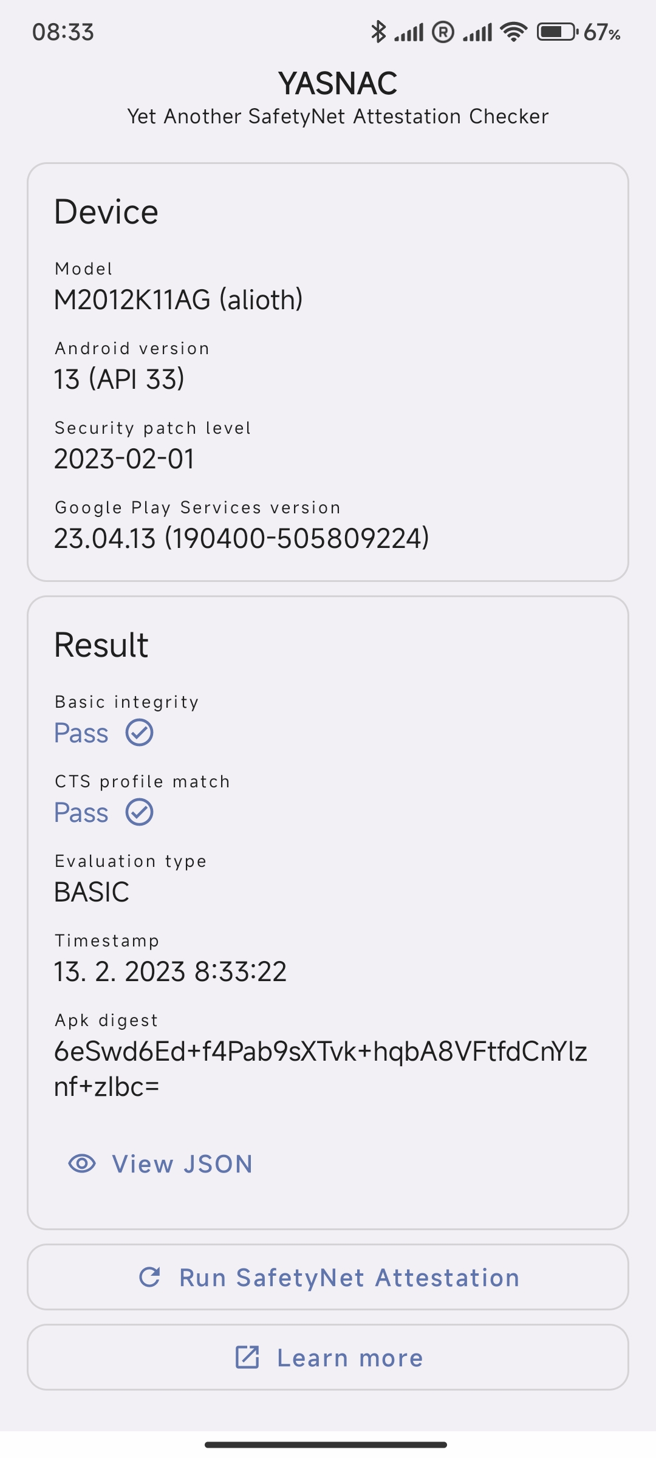This screenshot has width=656, height=1458.
Task: Open the View JSON button
Action: point(161,1164)
